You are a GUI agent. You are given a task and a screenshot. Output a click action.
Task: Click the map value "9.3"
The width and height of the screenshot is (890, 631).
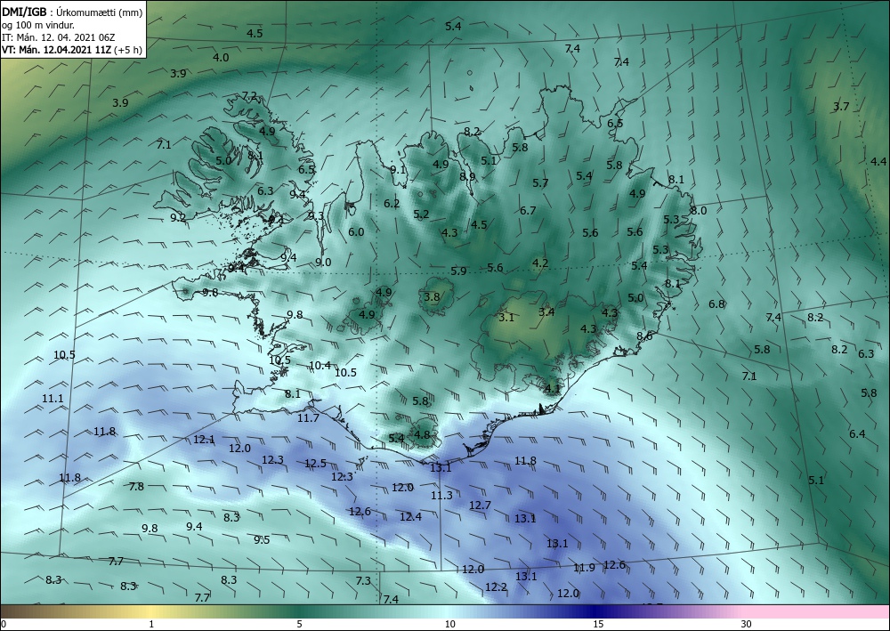[x=316, y=215]
